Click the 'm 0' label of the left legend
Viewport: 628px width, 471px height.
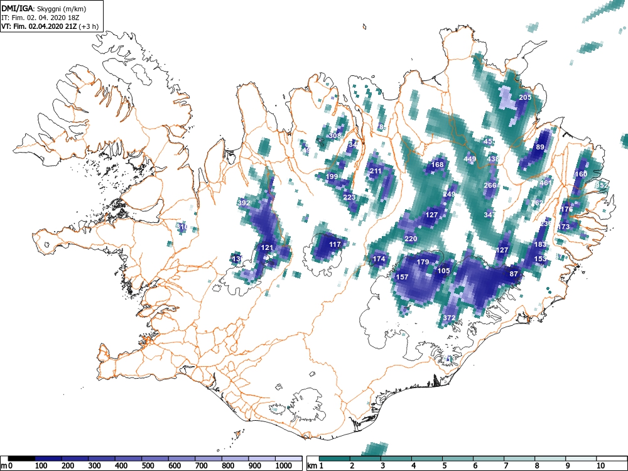pyautogui.click(x=7, y=465)
